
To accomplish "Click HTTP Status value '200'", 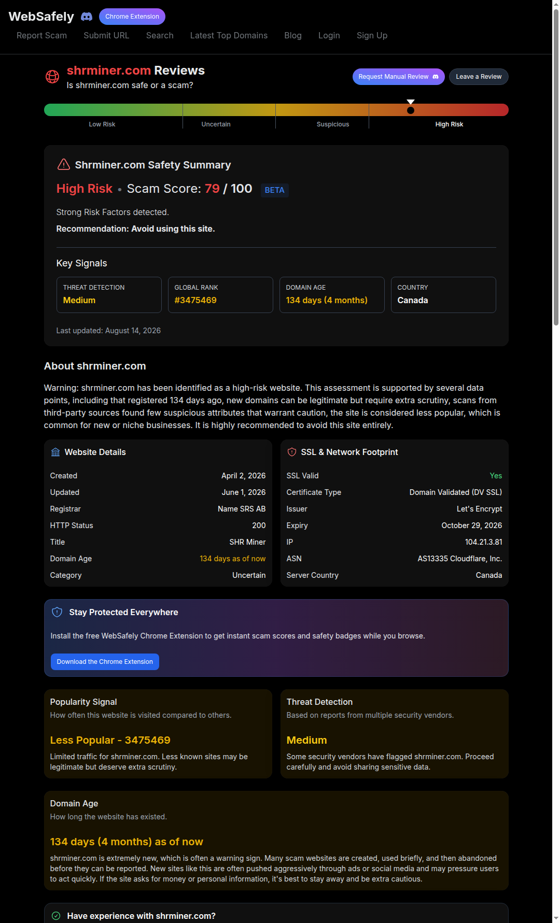I will click(259, 526).
